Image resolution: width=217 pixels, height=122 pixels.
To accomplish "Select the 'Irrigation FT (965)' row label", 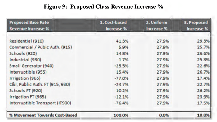I will tap(28, 97).
